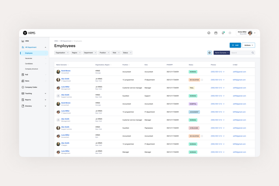Click the info icon next to first ON VACATION

pyautogui.click(x=202, y=80)
